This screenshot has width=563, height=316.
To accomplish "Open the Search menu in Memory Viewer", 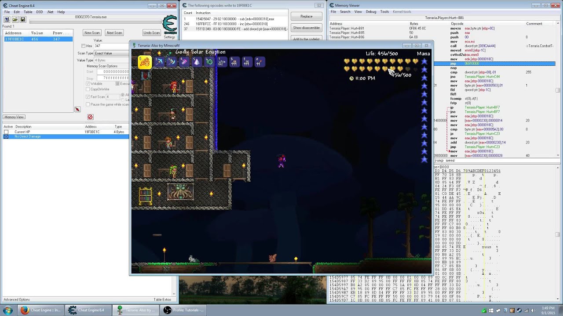I will 345,12.
